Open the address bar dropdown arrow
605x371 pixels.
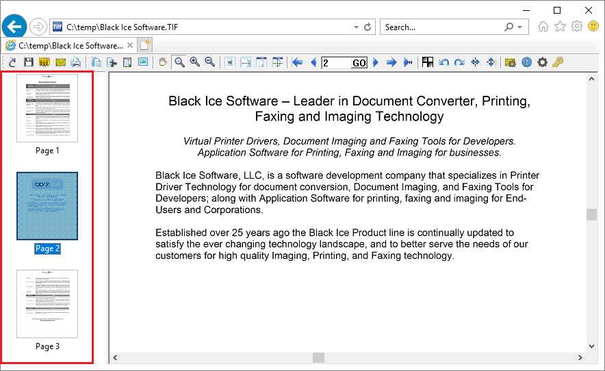click(x=356, y=27)
